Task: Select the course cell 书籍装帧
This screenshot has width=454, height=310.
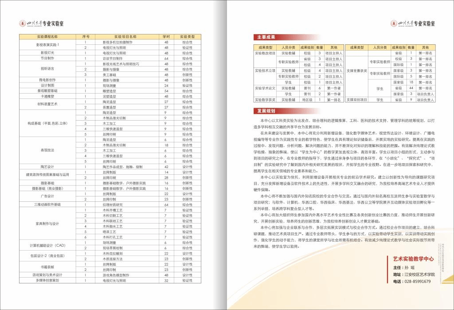Action: point(47,267)
